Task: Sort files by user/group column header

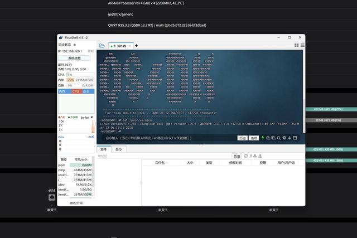Action: [x=286, y=163]
